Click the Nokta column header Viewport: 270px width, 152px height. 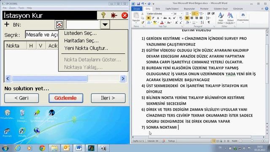16,46
